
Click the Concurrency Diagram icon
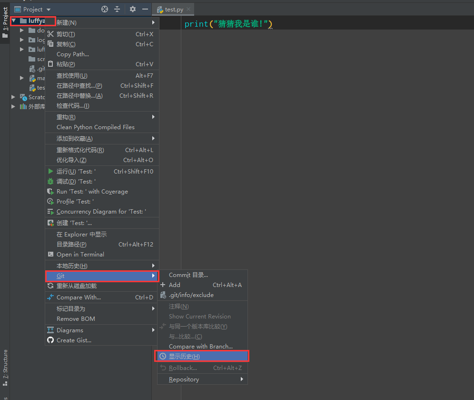pos(50,211)
